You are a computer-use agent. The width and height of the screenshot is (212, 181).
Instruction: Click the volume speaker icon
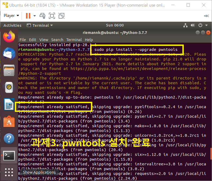pos(193,25)
